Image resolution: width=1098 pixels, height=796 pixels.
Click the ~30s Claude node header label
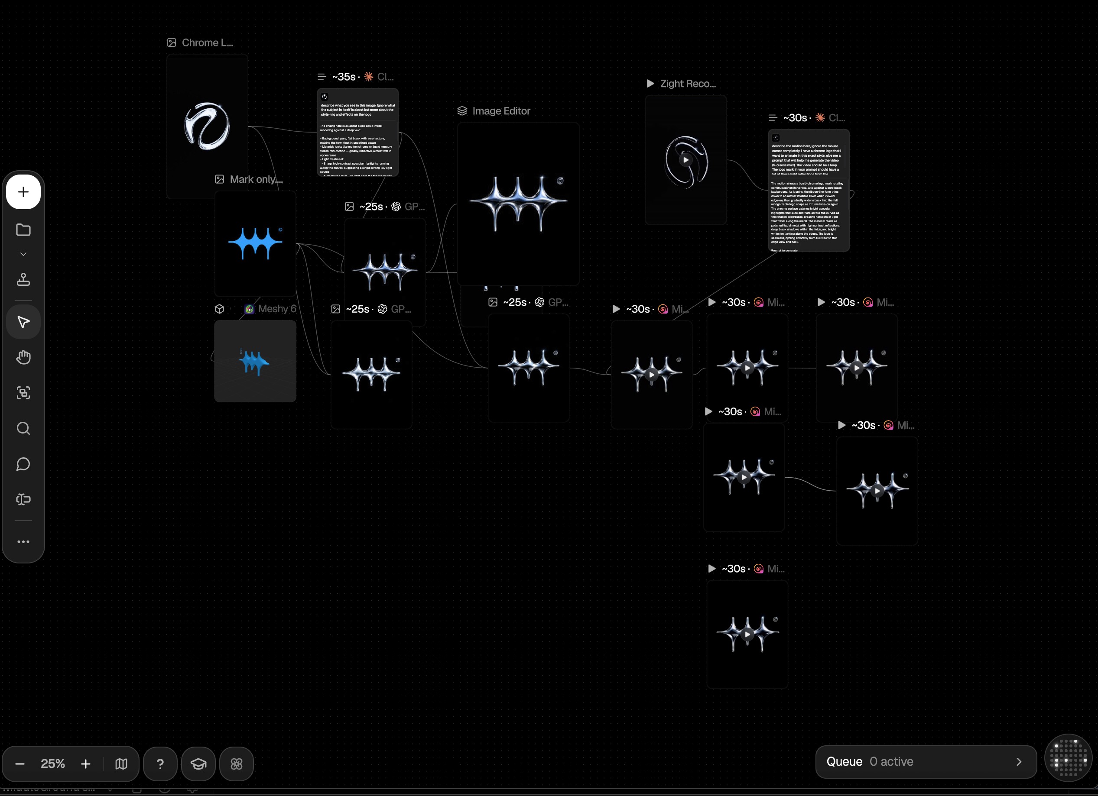point(807,118)
